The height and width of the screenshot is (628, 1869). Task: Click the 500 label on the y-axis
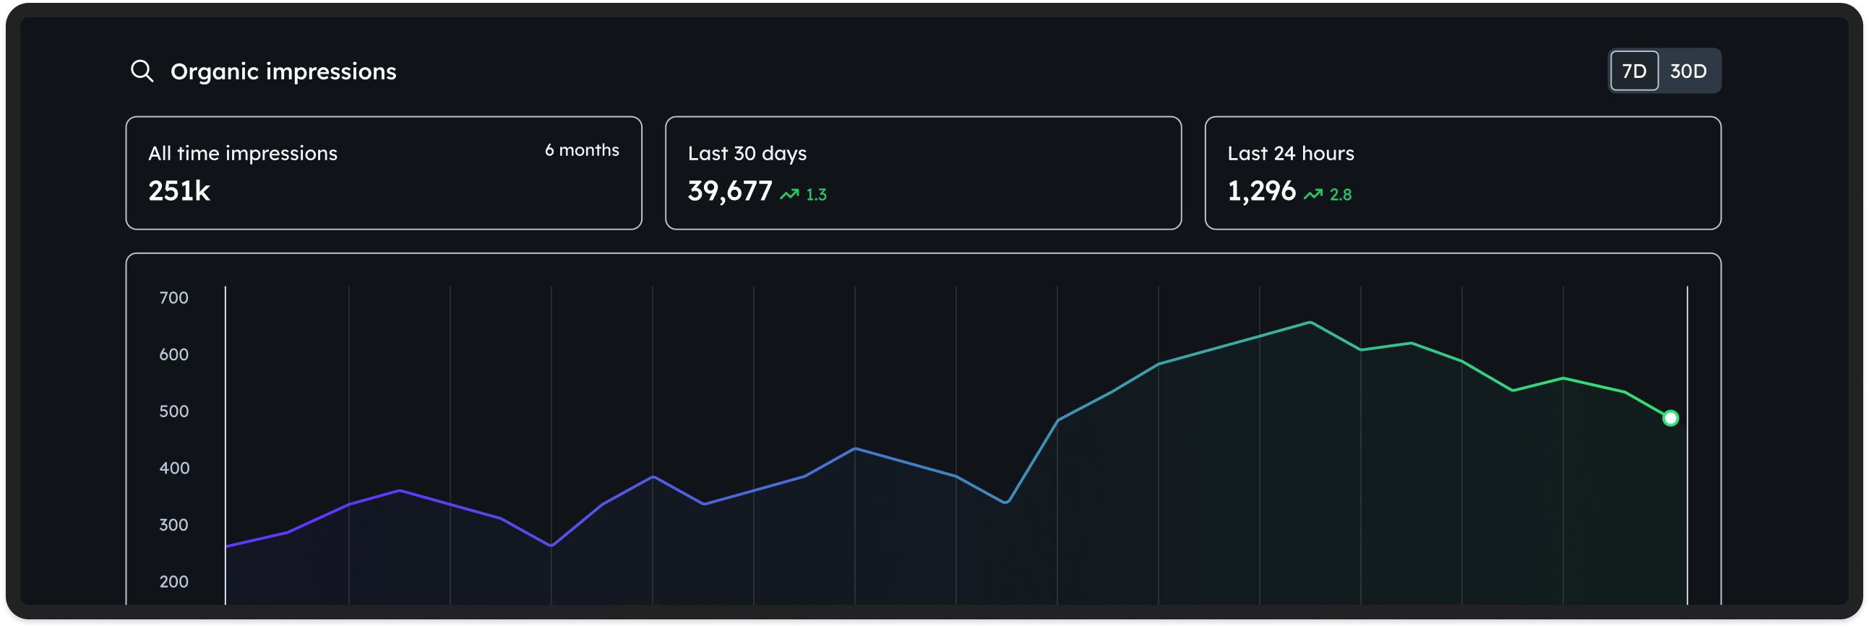(x=173, y=411)
